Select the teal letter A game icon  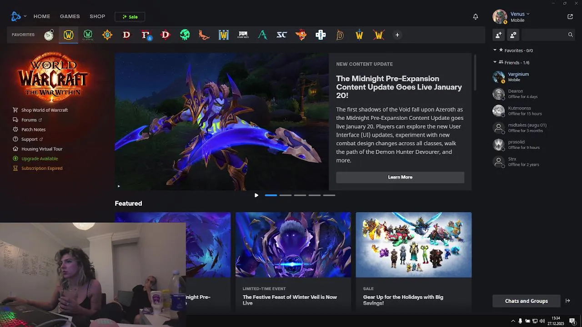coord(262,35)
